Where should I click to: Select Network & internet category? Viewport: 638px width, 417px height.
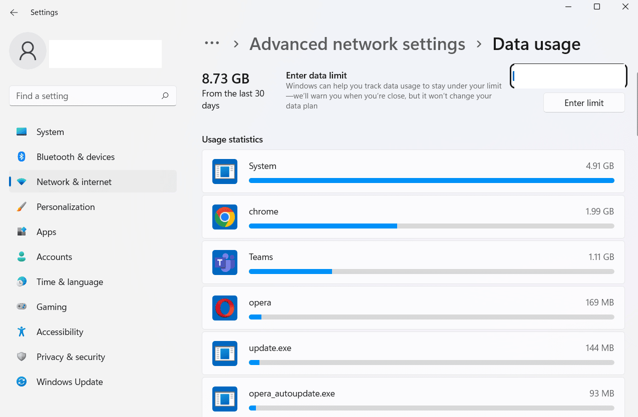coord(93,182)
